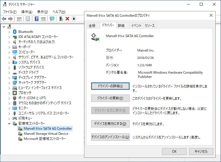Screen dimensions: 221x162
Task: Click the version value 1.2.0.1049
Action: tap(145, 65)
